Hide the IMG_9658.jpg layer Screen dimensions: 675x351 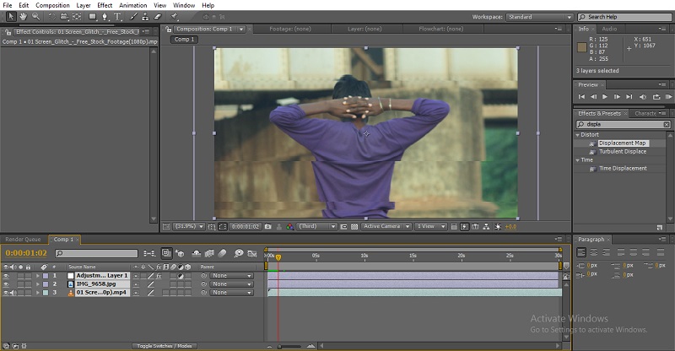coord(6,284)
